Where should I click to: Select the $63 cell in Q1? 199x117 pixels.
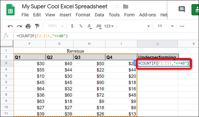click(29, 101)
